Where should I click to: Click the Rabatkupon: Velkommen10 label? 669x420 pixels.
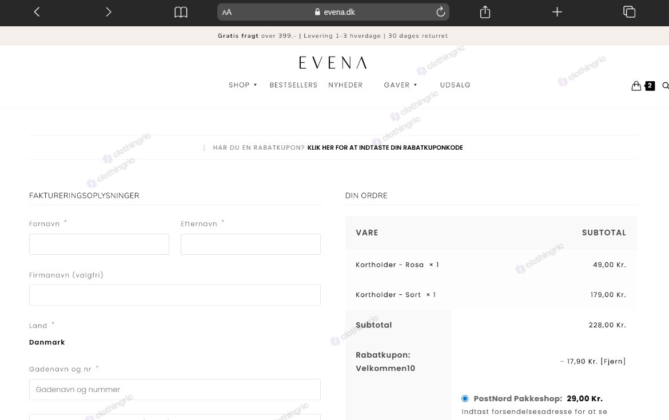point(385,362)
